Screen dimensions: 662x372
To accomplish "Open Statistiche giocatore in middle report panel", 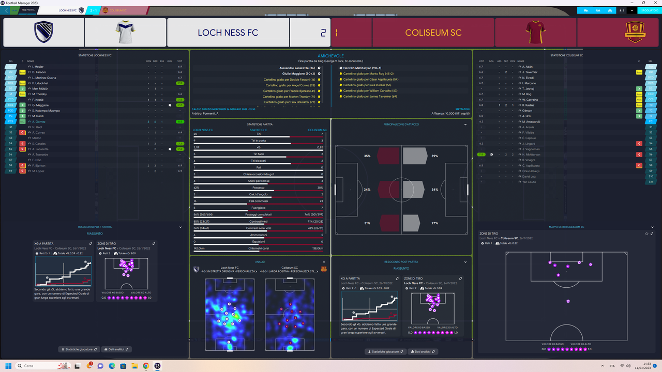I will tap(385, 352).
